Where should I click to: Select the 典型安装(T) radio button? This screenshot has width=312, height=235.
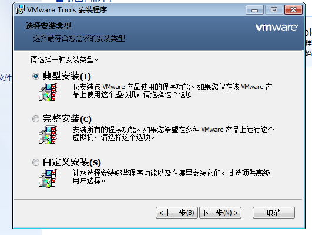(36, 76)
